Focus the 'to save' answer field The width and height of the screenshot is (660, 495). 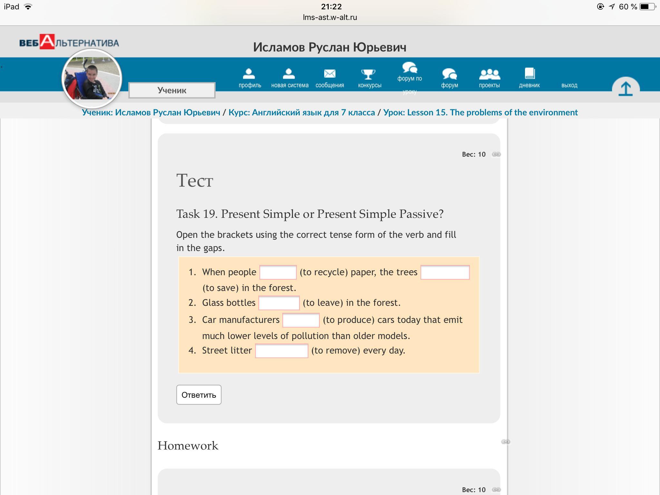[445, 272]
